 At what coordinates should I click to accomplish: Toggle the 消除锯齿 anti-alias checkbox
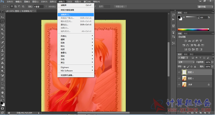coord(46,7)
